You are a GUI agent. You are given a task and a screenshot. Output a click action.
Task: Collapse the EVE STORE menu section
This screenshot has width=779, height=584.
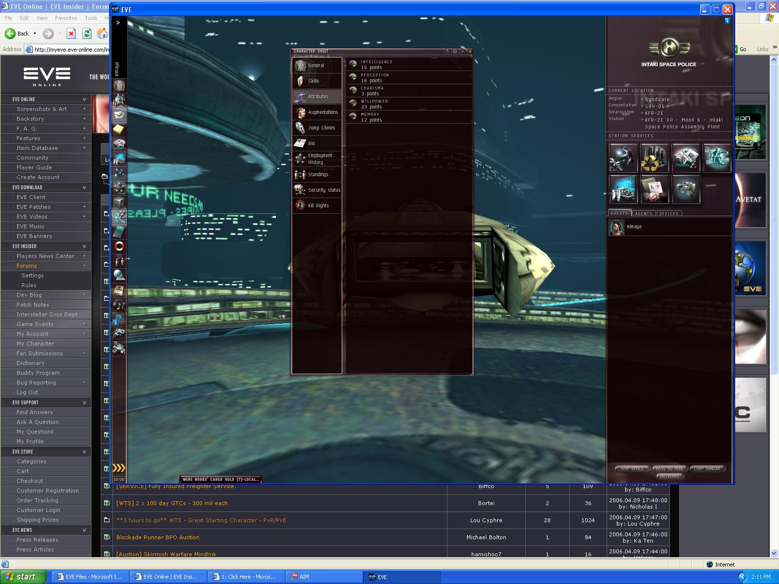84,452
